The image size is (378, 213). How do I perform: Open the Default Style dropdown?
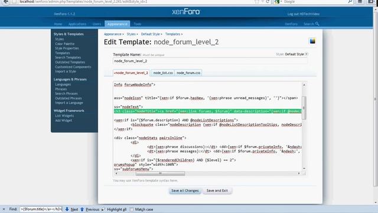[x=307, y=54]
